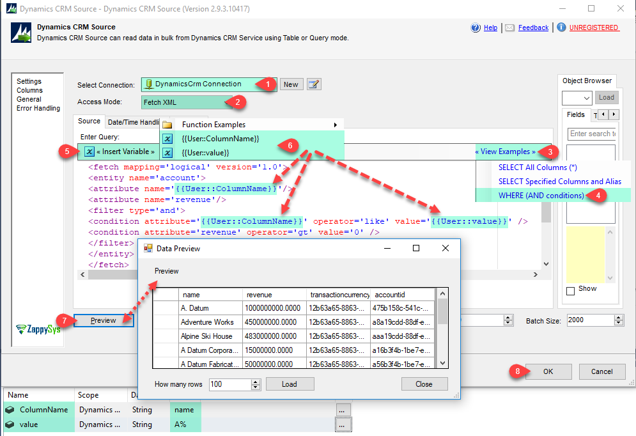Click the Object Browser search field
The height and width of the screenshot is (436, 636).
coord(591,134)
